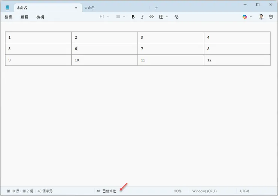This screenshot has width=278, height=196.
Task: Click the 100% zoom level
Action: [x=177, y=191]
